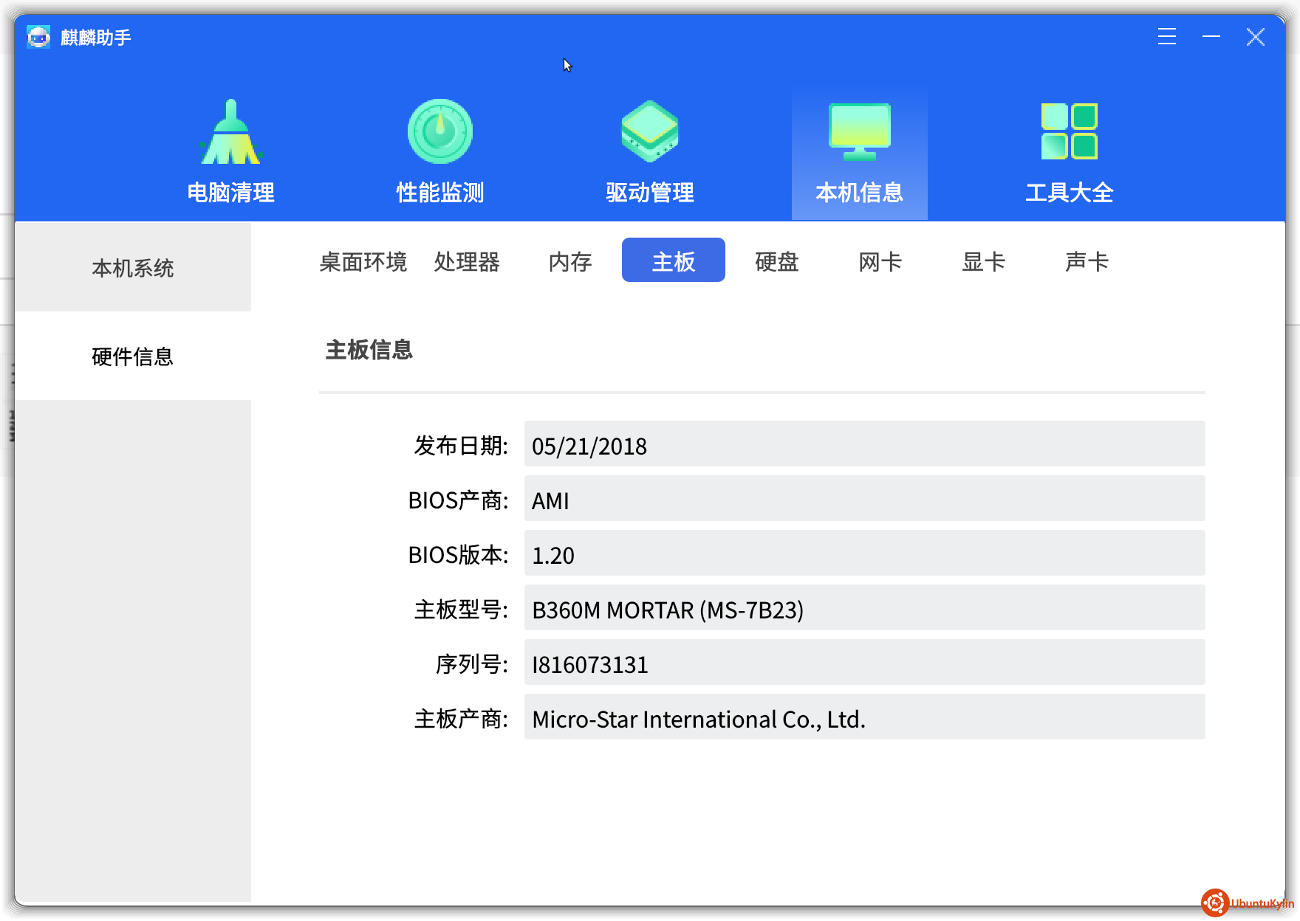
Task: Click the 发布日期 label
Action: click(461, 445)
